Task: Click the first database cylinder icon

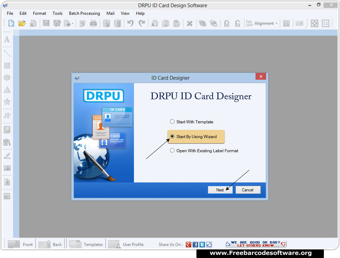Action: click(106, 23)
